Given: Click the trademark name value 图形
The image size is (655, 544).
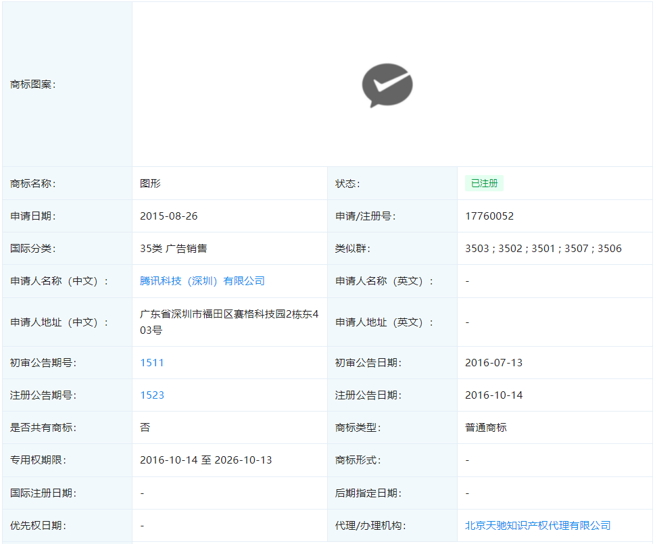Looking at the screenshot, I should [150, 184].
